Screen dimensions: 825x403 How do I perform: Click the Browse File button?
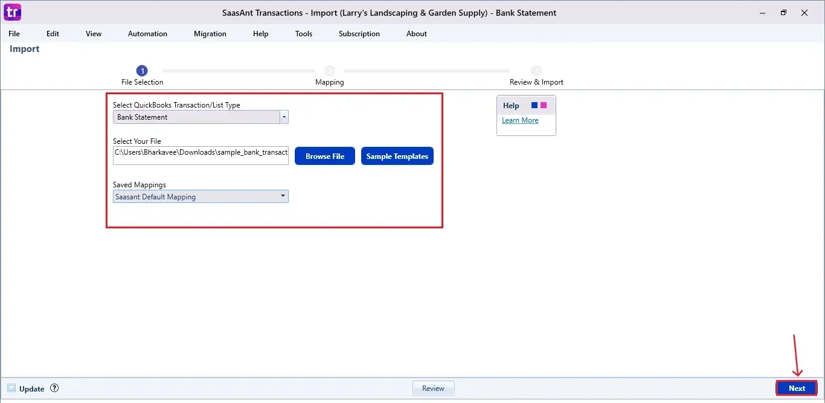(x=324, y=156)
